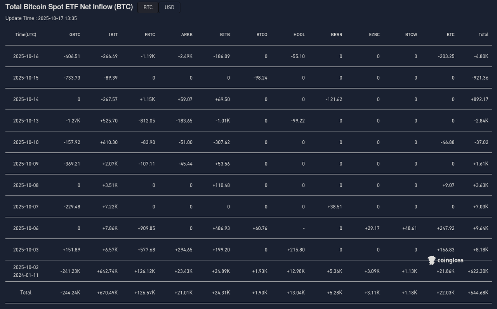Click IBIT value +2.07K
Screen dimensions: 497x309
110,164
